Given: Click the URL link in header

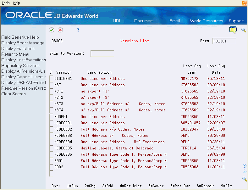Looking at the screenshot, I should (117, 21).
